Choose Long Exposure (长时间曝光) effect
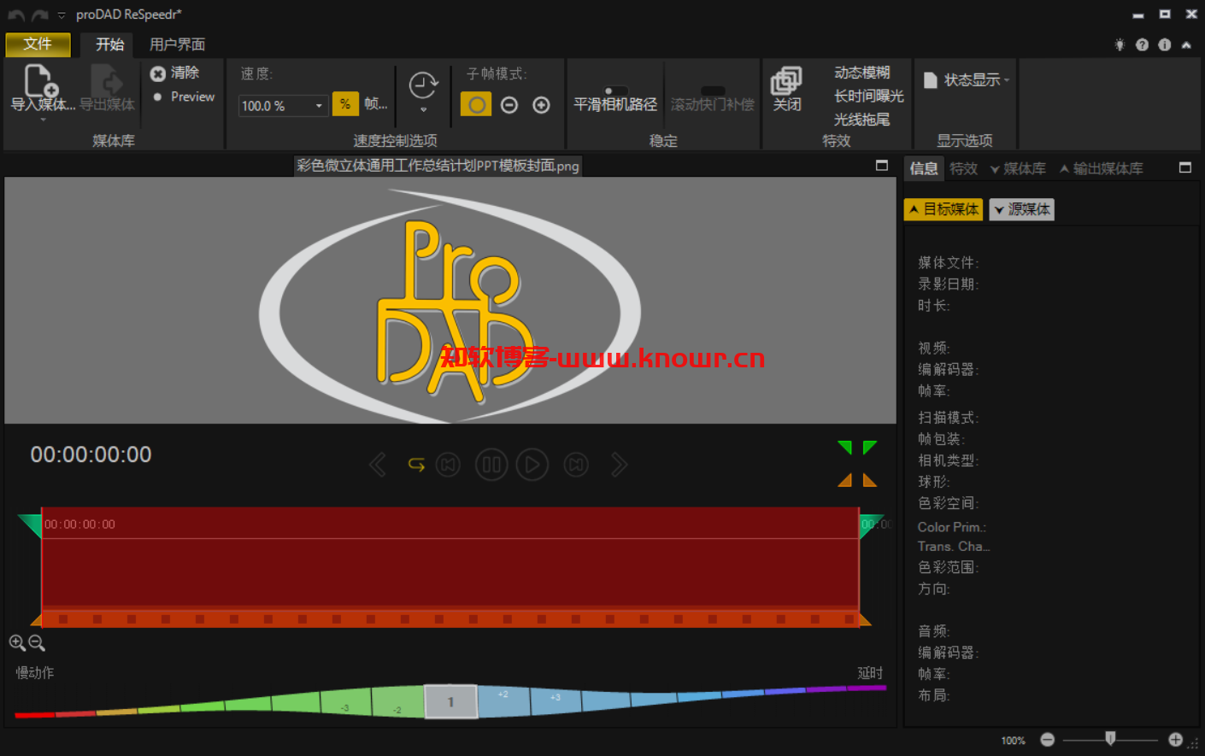Image resolution: width=1205 pixels, height=756 pixels. 869,97
